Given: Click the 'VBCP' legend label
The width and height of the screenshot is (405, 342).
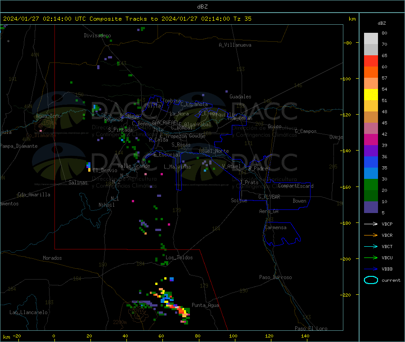Looking at the screenshot, I should tap(387, 224).
